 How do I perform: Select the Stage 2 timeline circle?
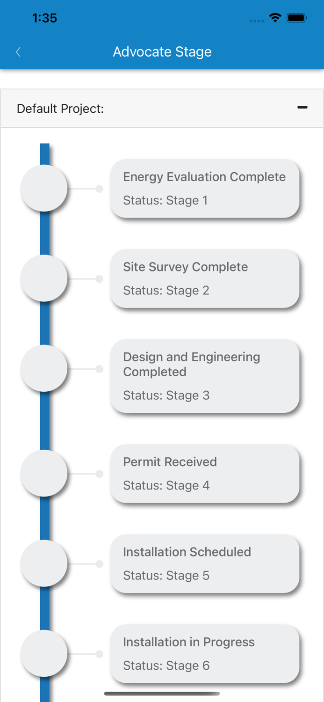[x=44, y=278]
